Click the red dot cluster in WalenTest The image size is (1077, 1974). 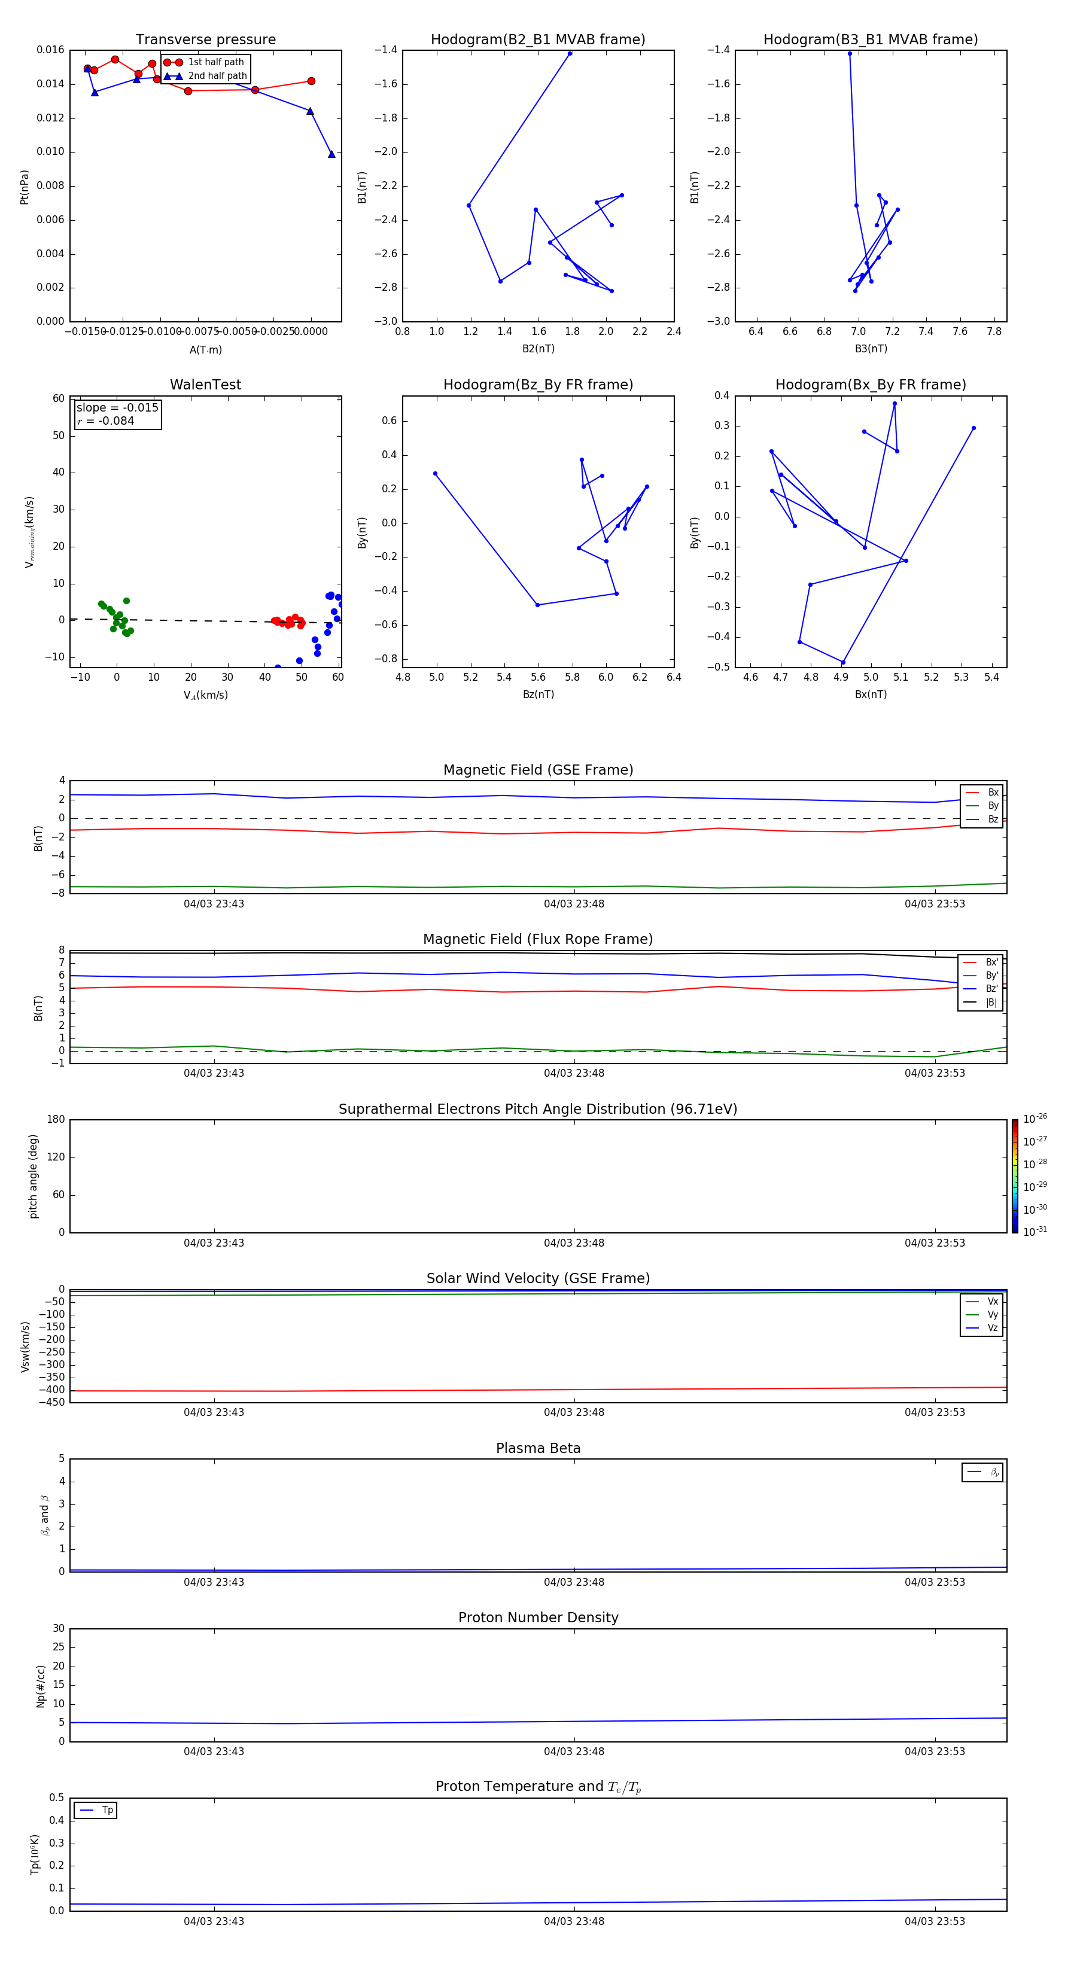point(288,622)
